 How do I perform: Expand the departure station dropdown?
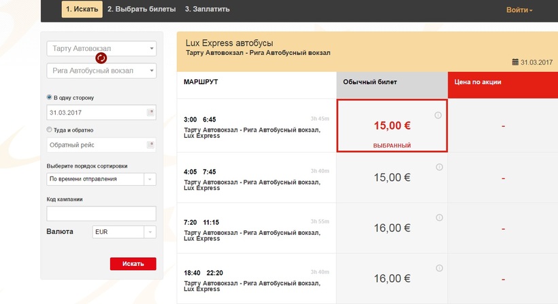pos(152,49)
